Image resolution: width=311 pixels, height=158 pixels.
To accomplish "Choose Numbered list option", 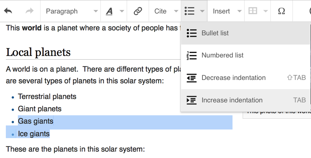I will coord(246,55).
